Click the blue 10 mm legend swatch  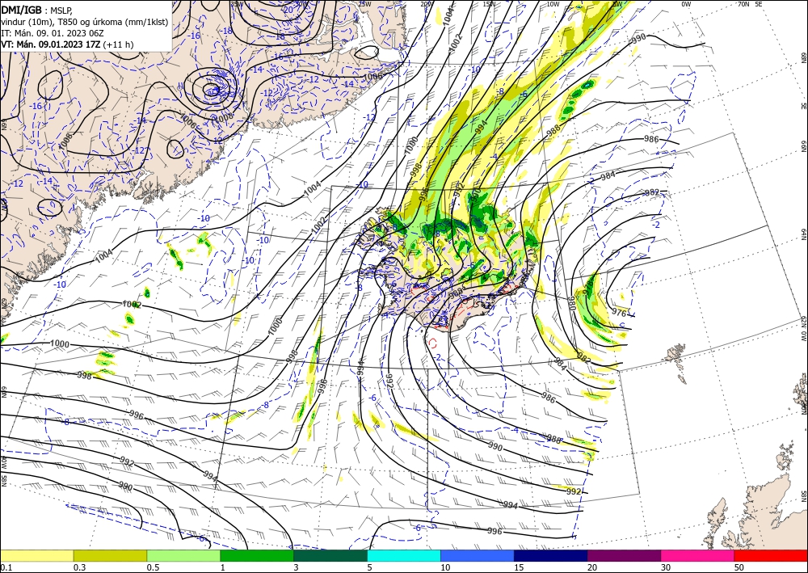pos(478,555)
